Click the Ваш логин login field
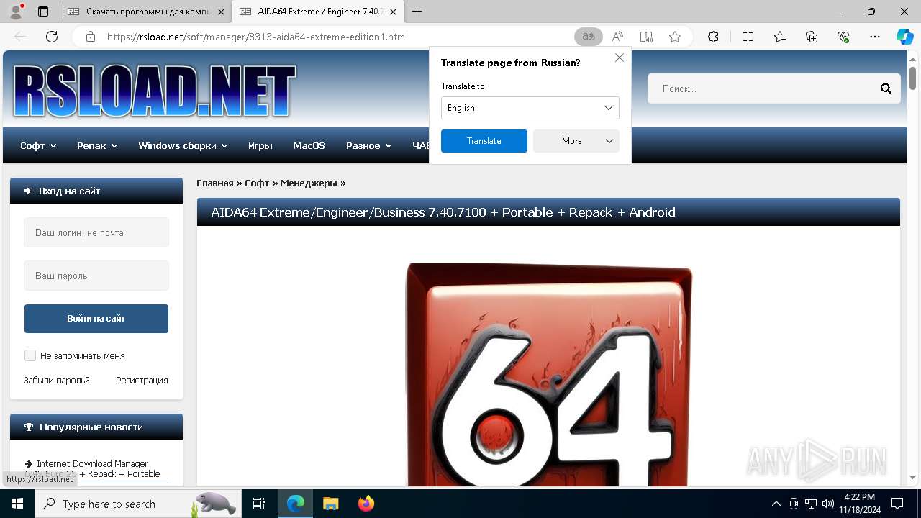Viewport: 921px width, 518px height. (96, 232)
